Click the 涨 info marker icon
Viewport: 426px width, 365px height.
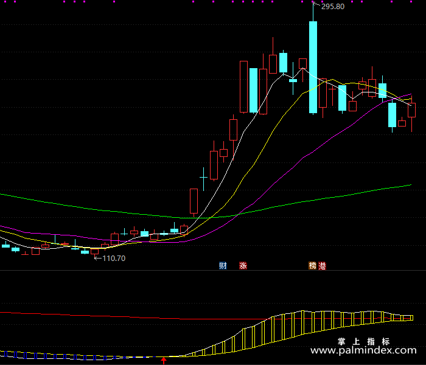243,265
